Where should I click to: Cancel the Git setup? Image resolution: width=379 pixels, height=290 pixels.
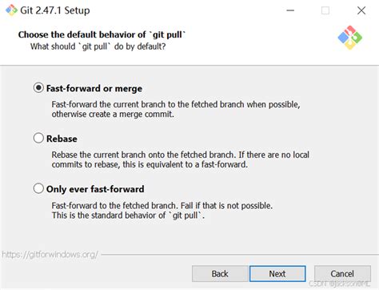(342, 274)
